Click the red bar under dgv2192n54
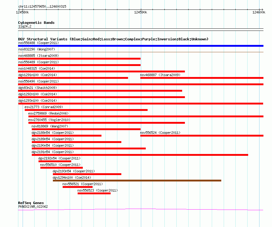The image size is (272, 227). pos(55,161)
